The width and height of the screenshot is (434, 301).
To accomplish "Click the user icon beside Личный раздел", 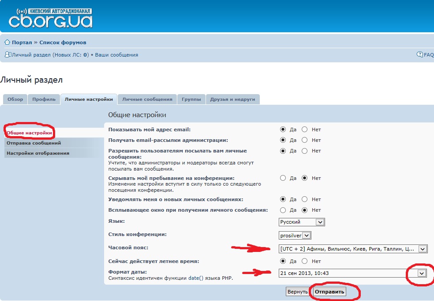I will (x=7, y=55).
